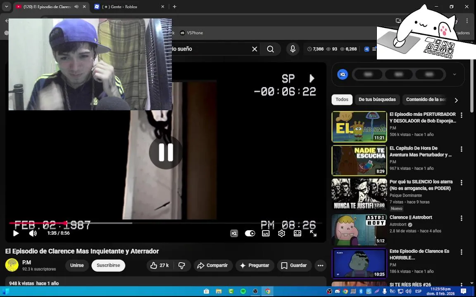Open the Nunca Te Justifiques thumbnail
This screenshot has height=297, width=476.
pyautogui.click(x=359, y=194)
